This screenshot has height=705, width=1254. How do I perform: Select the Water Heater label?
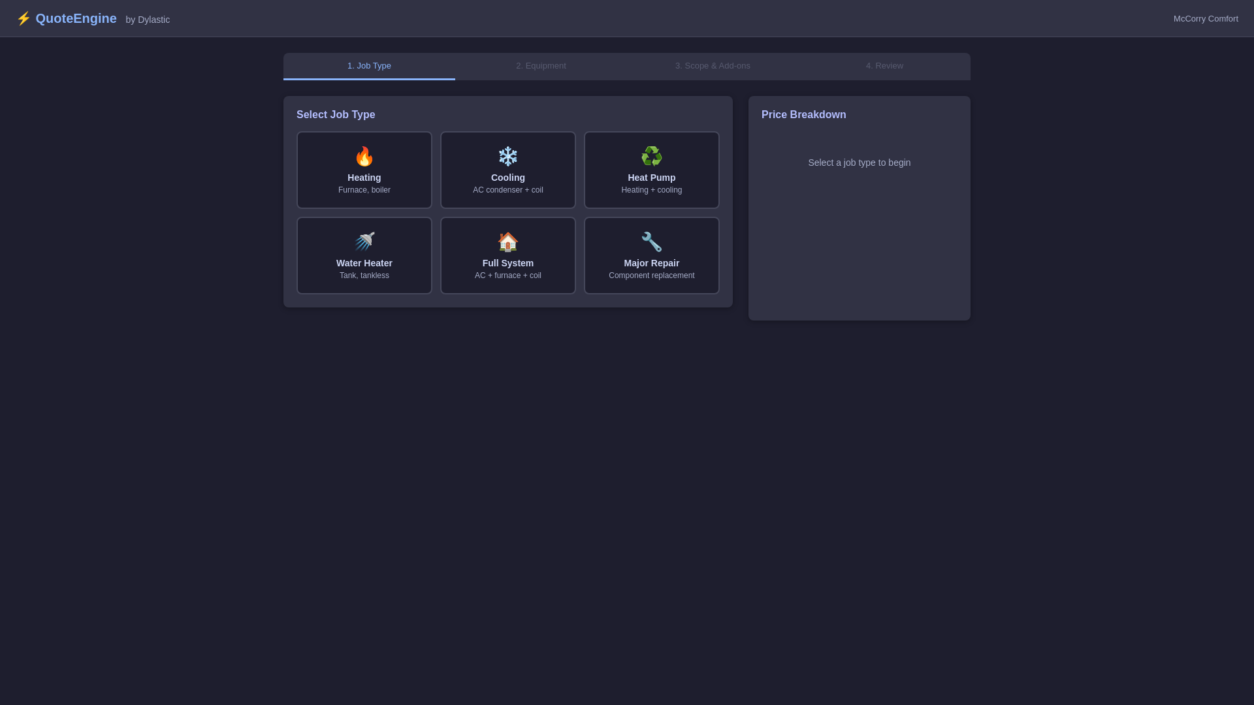pyautogui.click(x=364, y=263)
